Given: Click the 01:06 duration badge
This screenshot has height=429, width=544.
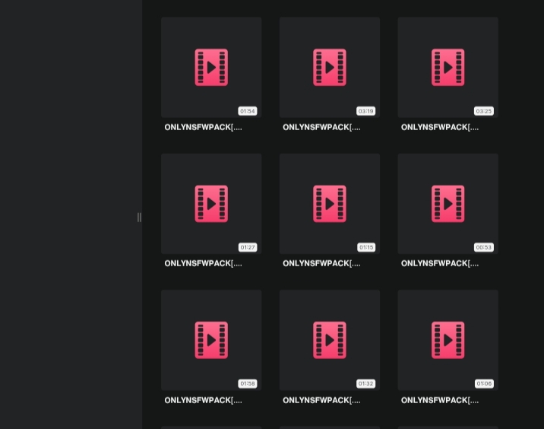Looking at the screenshot, I should click(484, 383).
